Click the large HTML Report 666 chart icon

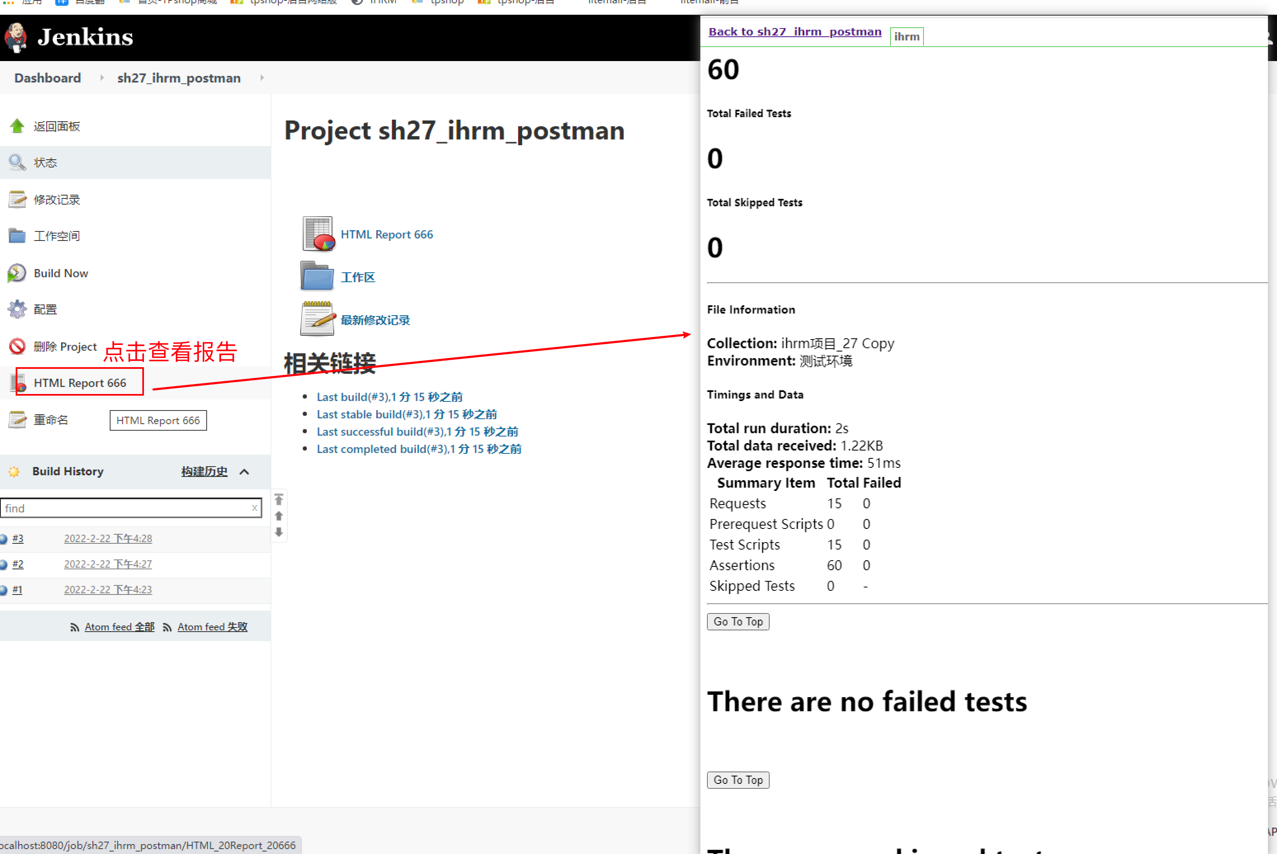click(318, 234)
